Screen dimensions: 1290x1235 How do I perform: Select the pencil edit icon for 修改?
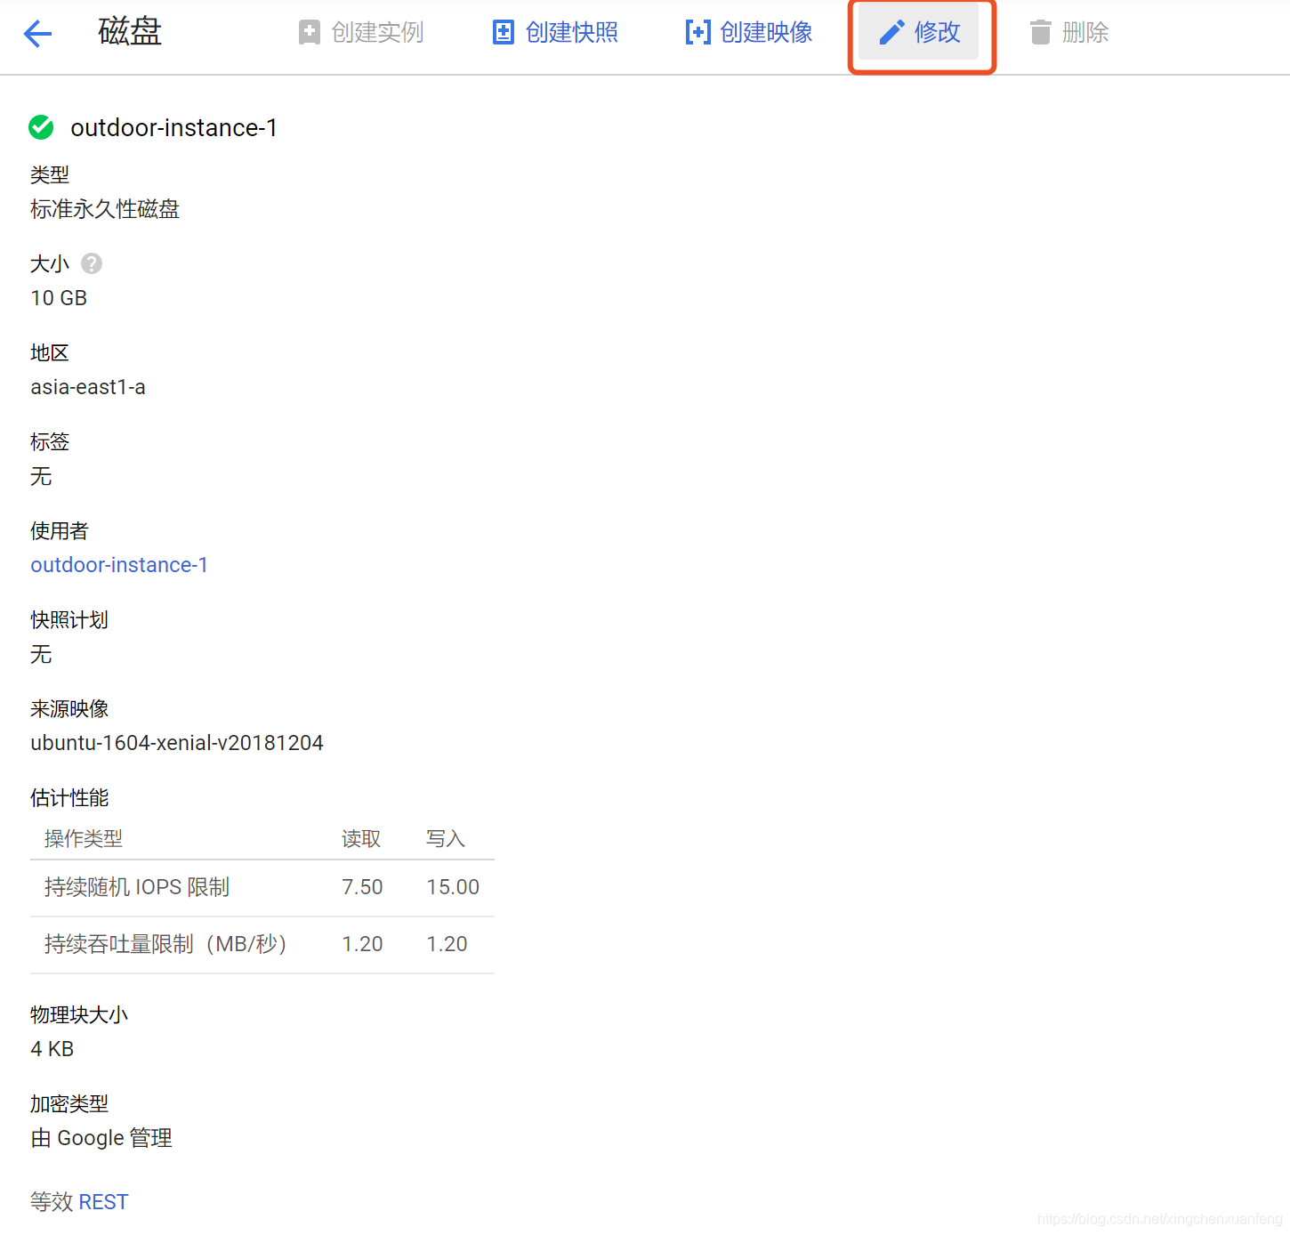(x=891, y=31)
